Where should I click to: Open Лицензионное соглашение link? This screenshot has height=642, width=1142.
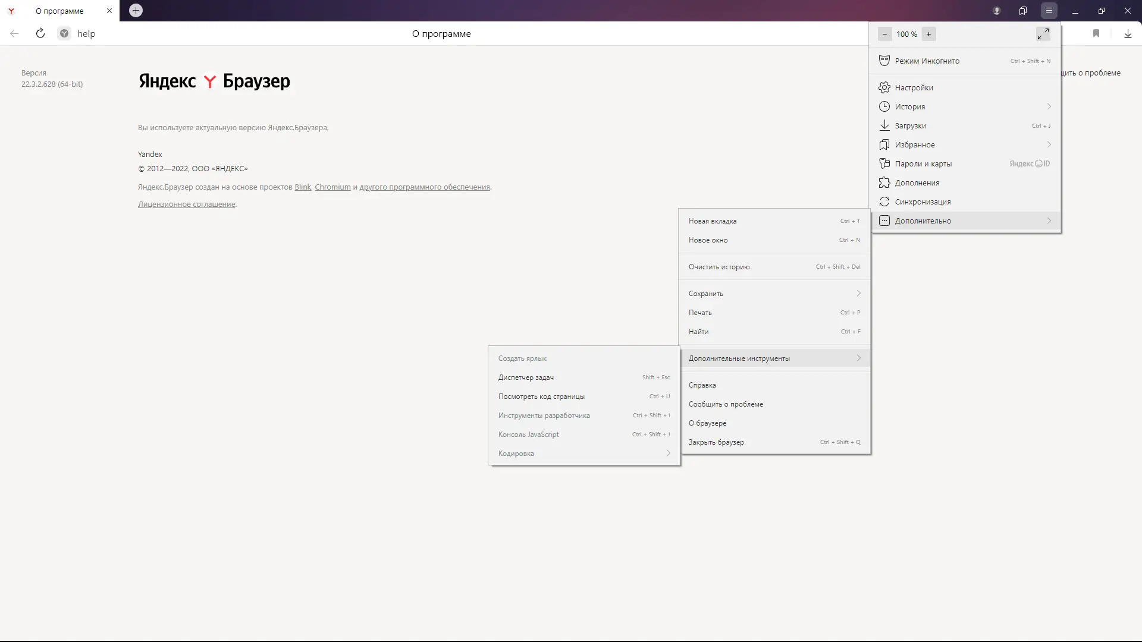tap(186, 204)
